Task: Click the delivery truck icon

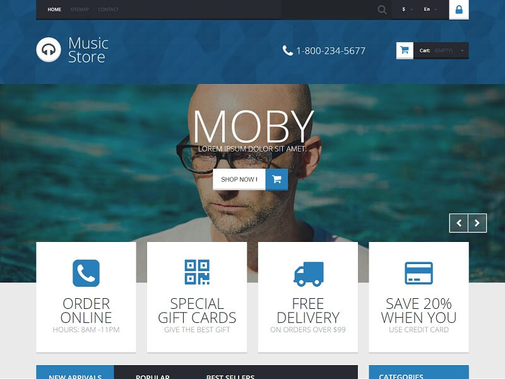Action: (x=309, y=274)
